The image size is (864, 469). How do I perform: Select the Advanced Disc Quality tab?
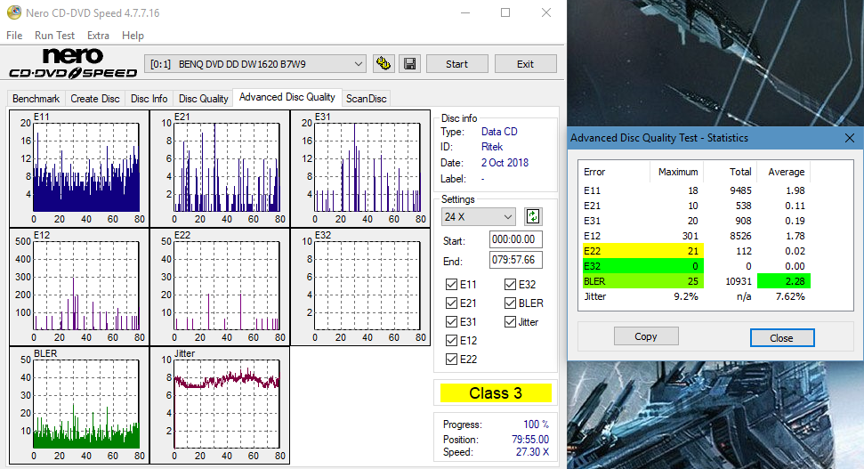tap(287, 97)
